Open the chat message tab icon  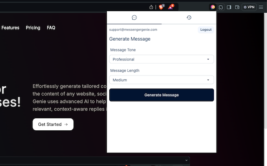click(x=134, y=17)
